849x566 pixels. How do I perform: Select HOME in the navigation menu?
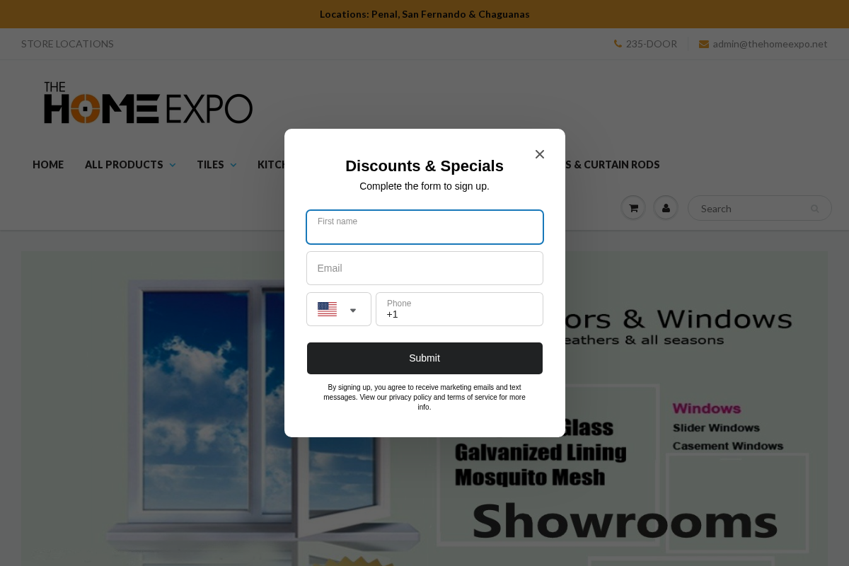[48, 164]
